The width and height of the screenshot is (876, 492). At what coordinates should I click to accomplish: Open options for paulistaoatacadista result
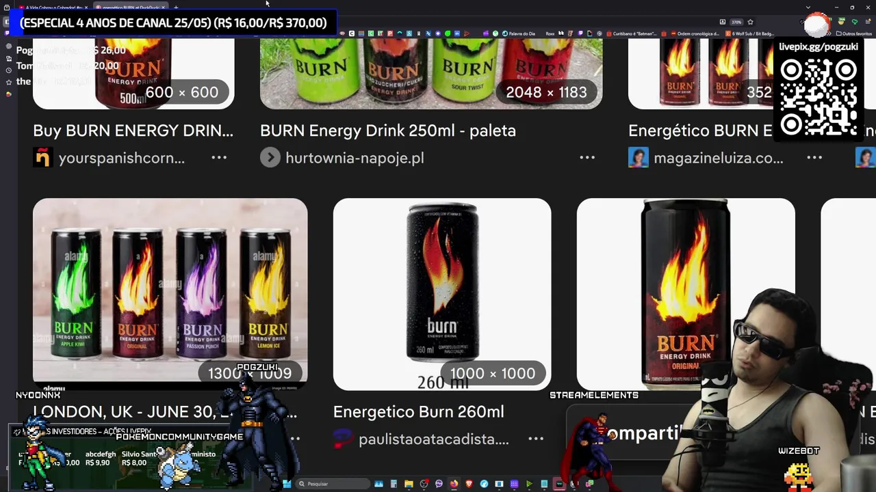(x=536, y=439)
